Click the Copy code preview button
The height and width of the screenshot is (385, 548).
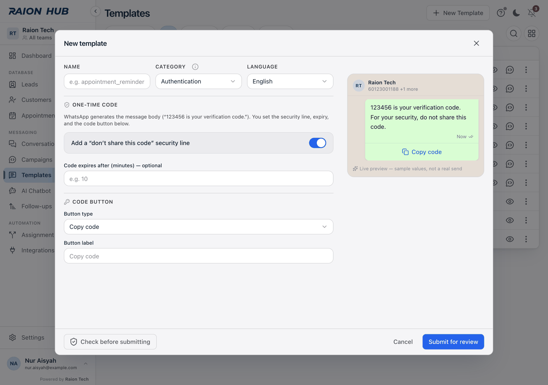(422, 152)
